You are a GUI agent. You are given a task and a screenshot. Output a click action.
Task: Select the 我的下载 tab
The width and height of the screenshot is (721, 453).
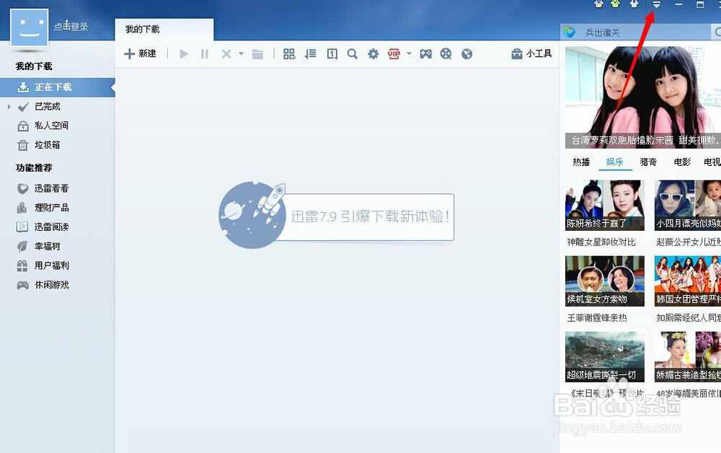tap(164, 30)
